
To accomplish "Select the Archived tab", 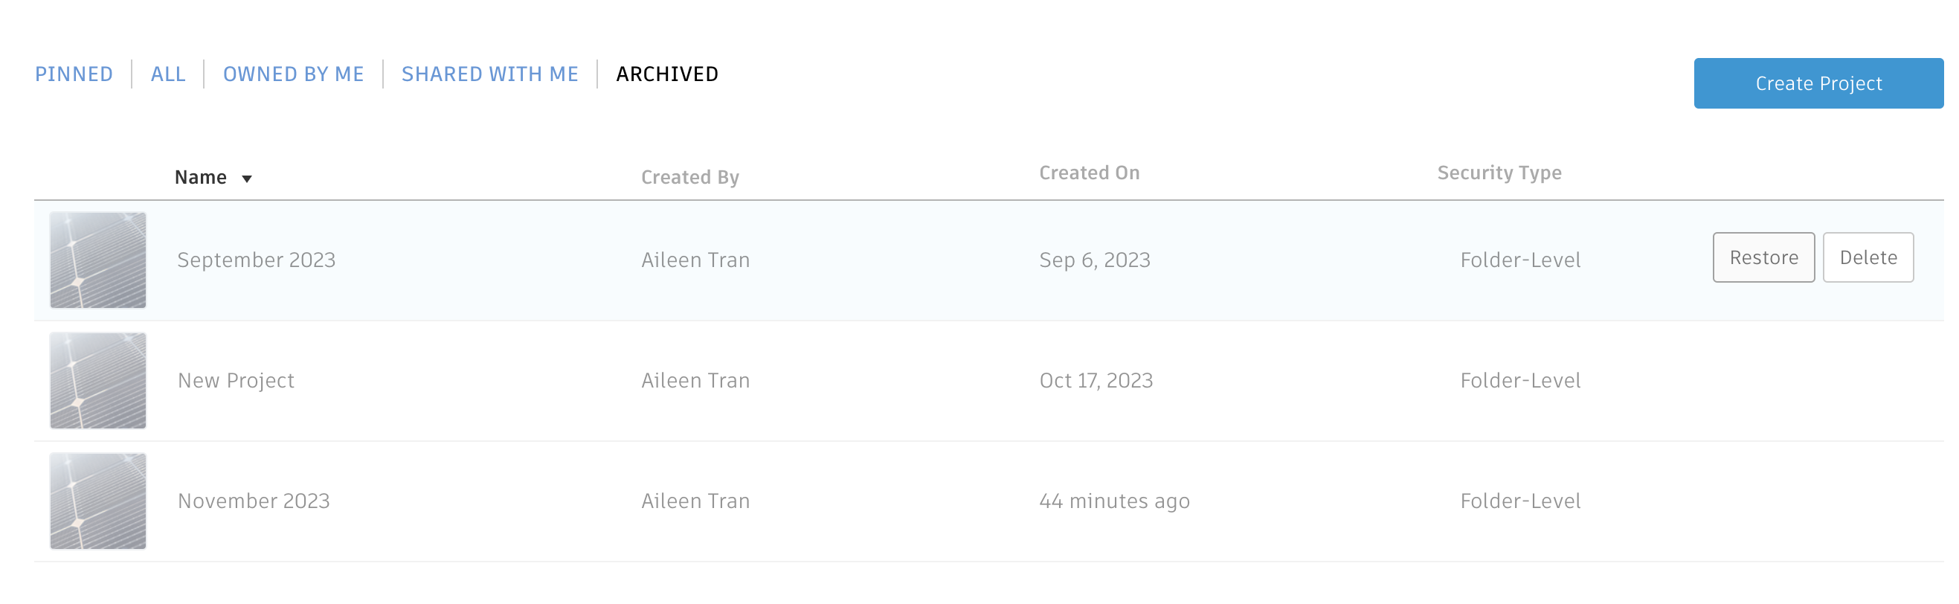I will (667, 74).
